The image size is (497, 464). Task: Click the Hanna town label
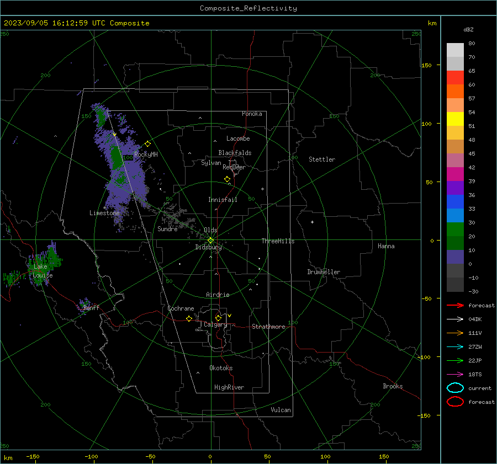tap(386, 246)
